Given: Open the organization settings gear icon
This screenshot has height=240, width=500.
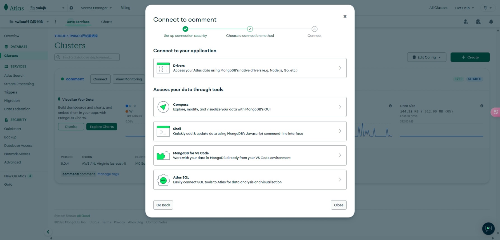Looking at the screenshot, I should click(71, 8).
